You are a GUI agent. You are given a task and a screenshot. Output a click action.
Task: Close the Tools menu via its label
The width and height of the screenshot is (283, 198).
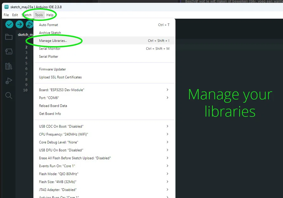tap(39, 15)
